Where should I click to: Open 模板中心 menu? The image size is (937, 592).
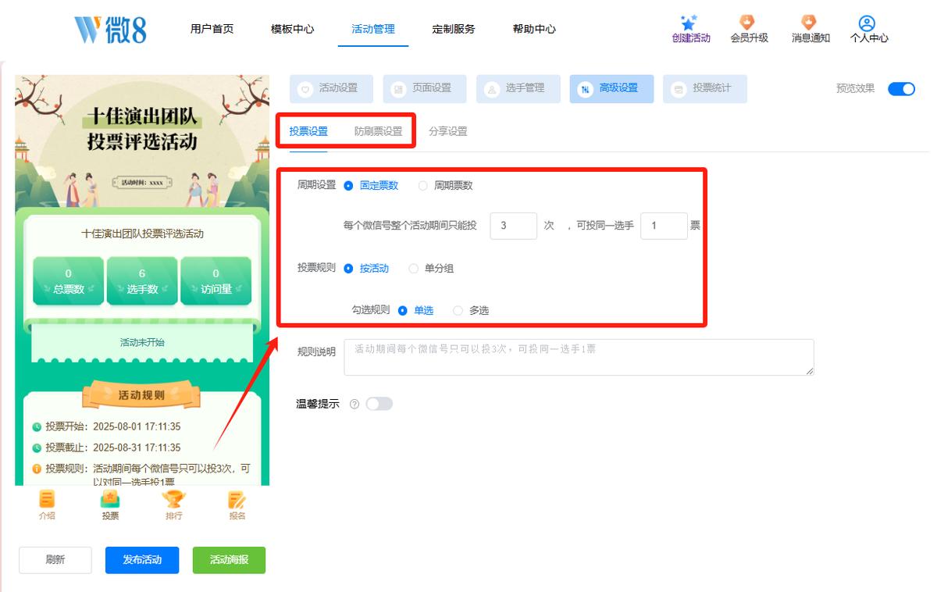292,29
